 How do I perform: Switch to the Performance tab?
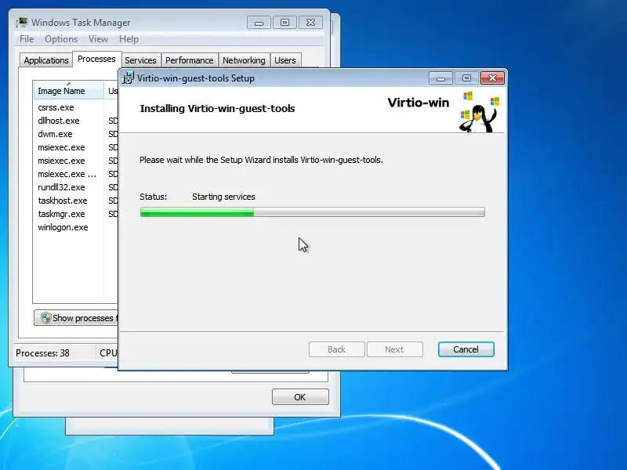pyautogui.click(x=189, y=60)
